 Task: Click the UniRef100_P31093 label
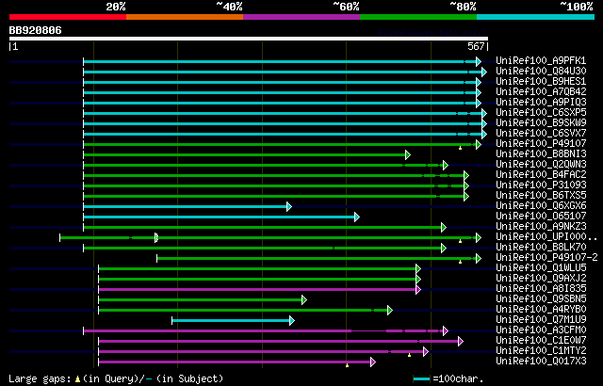click(x=541, y=185)
